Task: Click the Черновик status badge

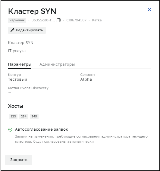Action: coord(17,20)
